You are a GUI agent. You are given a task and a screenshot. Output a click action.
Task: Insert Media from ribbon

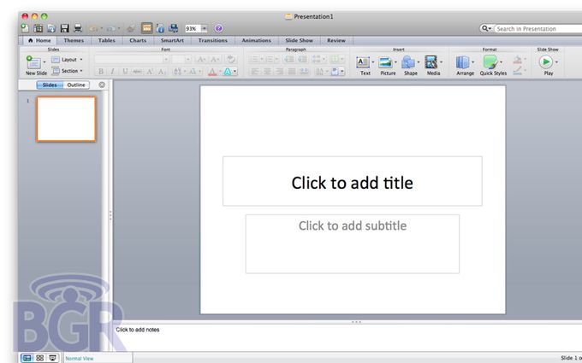click(x=431, y=62)
